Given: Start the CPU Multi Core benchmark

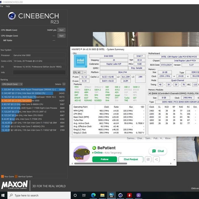Looking at the screenshot, I should [61, 30].
